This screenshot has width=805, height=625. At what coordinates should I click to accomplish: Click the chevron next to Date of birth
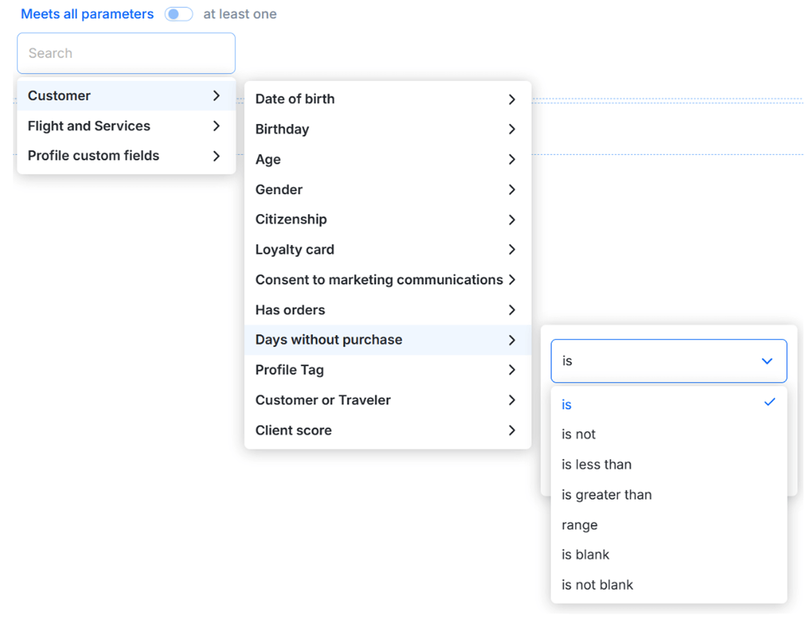point(512,99)
